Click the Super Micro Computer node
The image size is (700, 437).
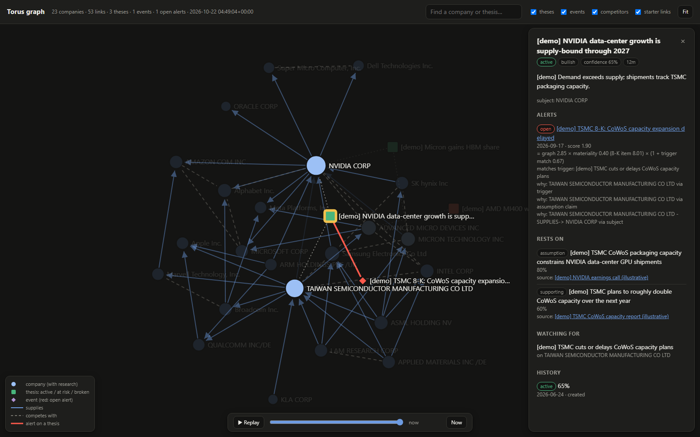point(269,68)
